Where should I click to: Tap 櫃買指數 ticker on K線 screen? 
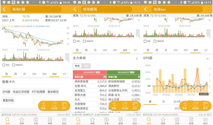coord(19,115)
